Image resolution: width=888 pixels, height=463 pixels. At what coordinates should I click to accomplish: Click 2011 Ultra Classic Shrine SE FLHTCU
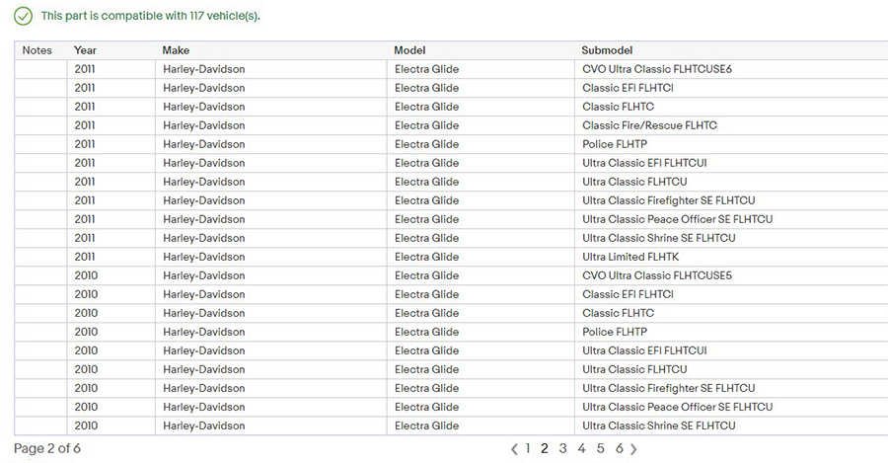point(659,238)
